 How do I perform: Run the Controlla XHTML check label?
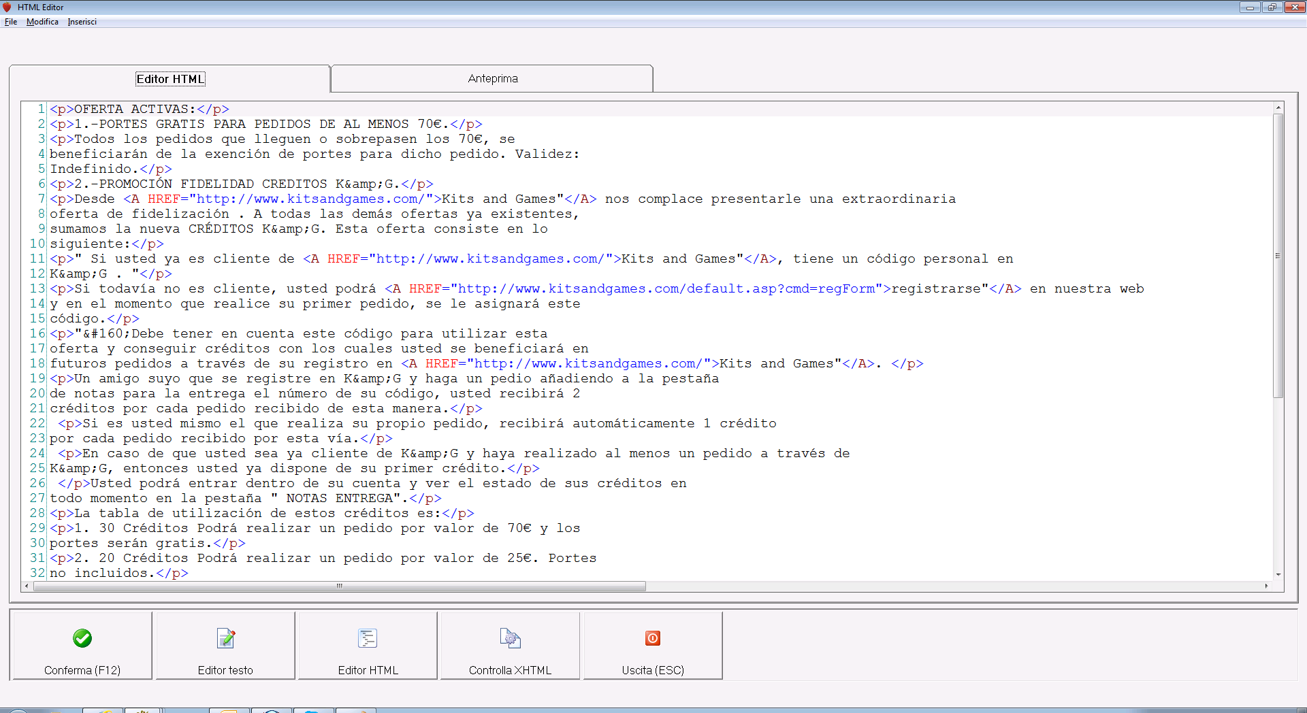pyautogui.click(x=510, y=670)
